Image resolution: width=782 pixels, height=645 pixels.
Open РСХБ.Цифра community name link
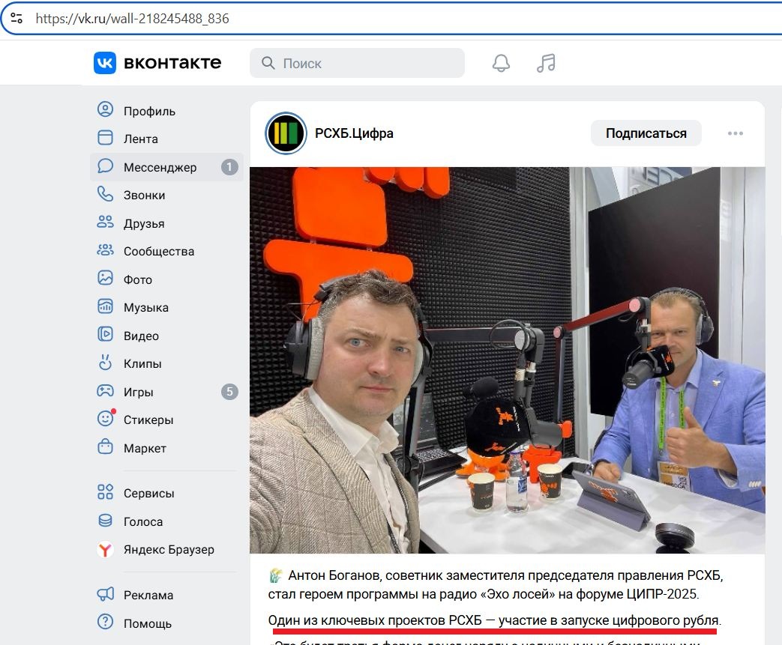(x=354, y=133)
